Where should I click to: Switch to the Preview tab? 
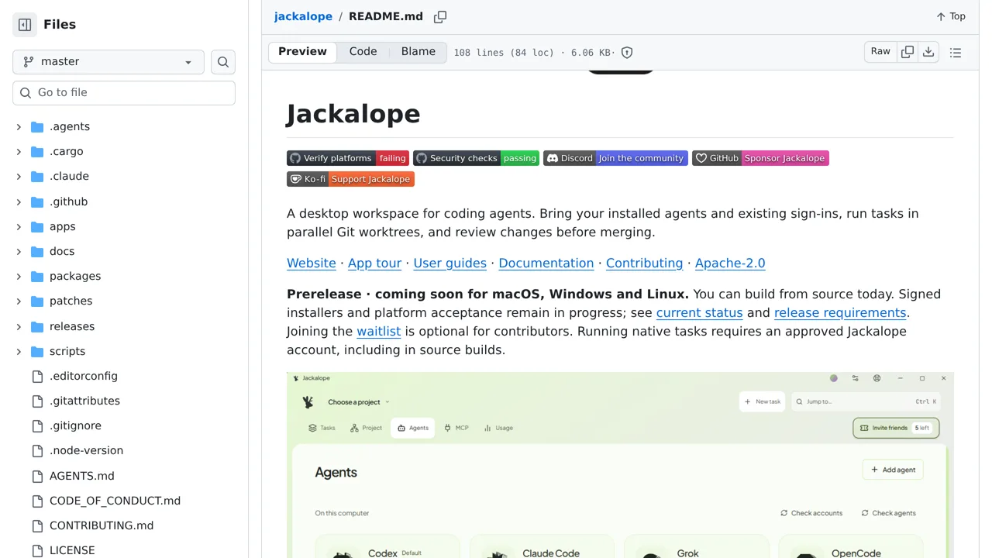302,52
